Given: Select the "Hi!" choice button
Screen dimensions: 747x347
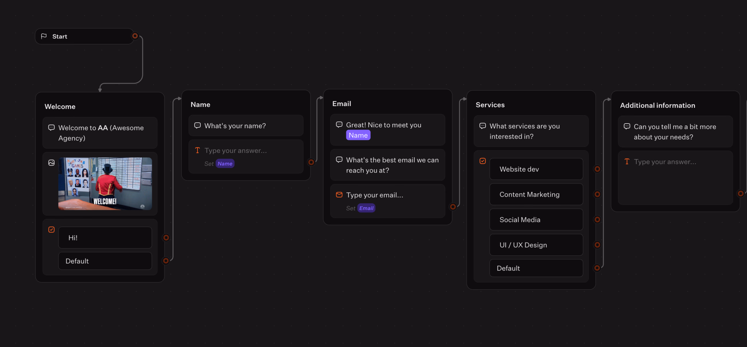Looking at the screenshot, I should [x=105, y=238].
